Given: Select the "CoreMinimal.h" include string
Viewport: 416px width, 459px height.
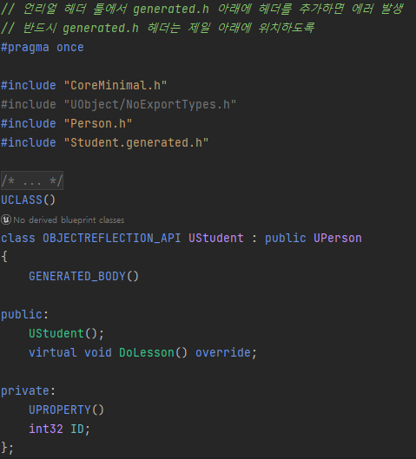Looking at the screenshot, I should pos(116,86).
